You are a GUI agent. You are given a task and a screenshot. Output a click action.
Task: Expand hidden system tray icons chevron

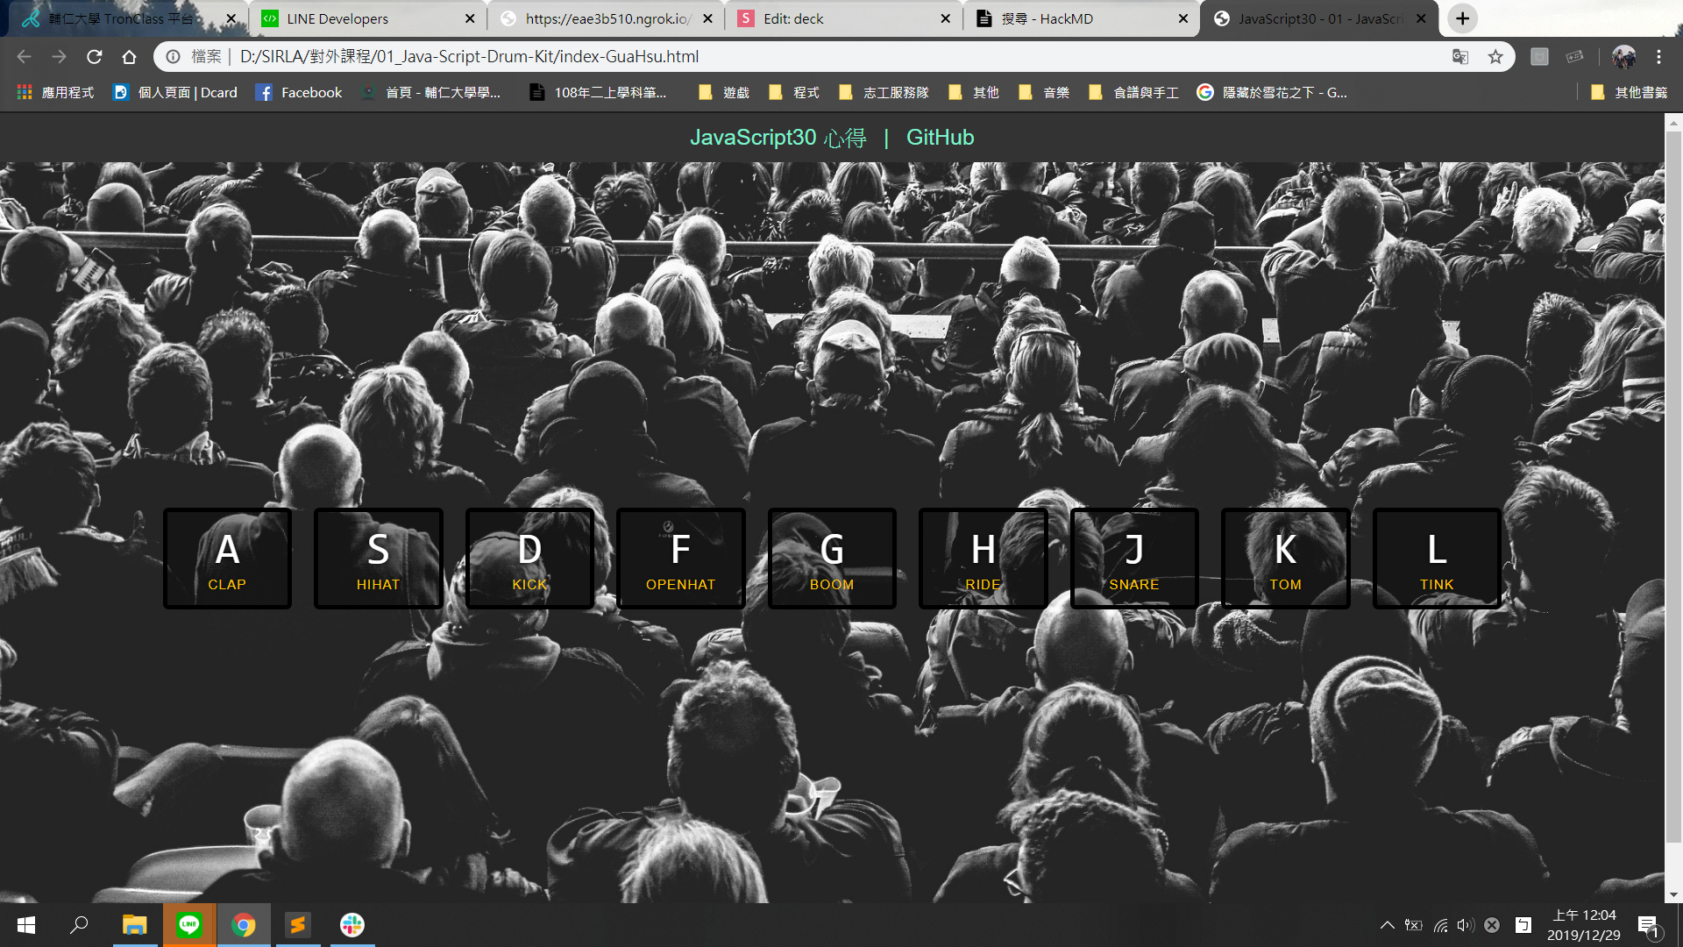tap(1387, 925)
